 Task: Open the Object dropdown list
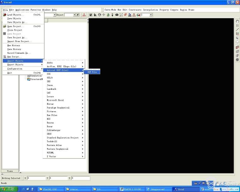75,15
